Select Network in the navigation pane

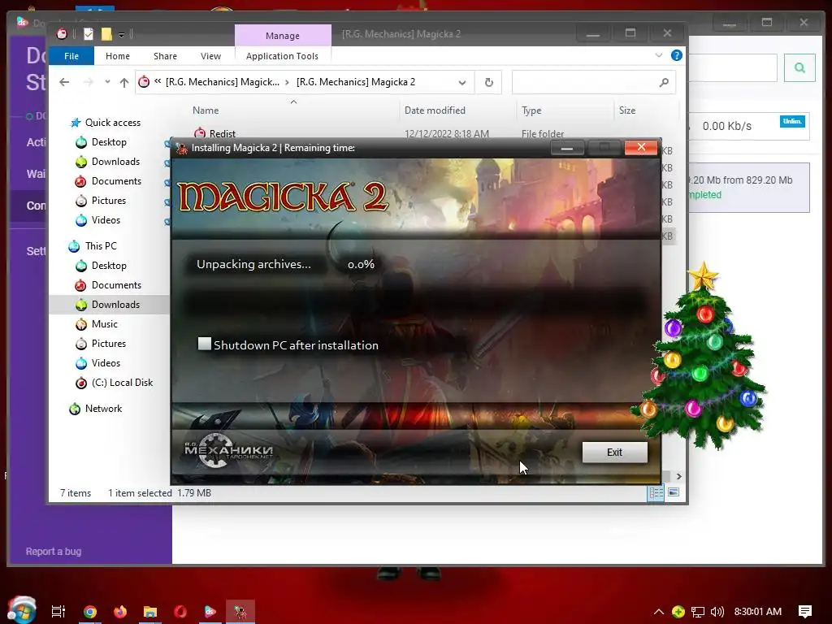(103, 409)
